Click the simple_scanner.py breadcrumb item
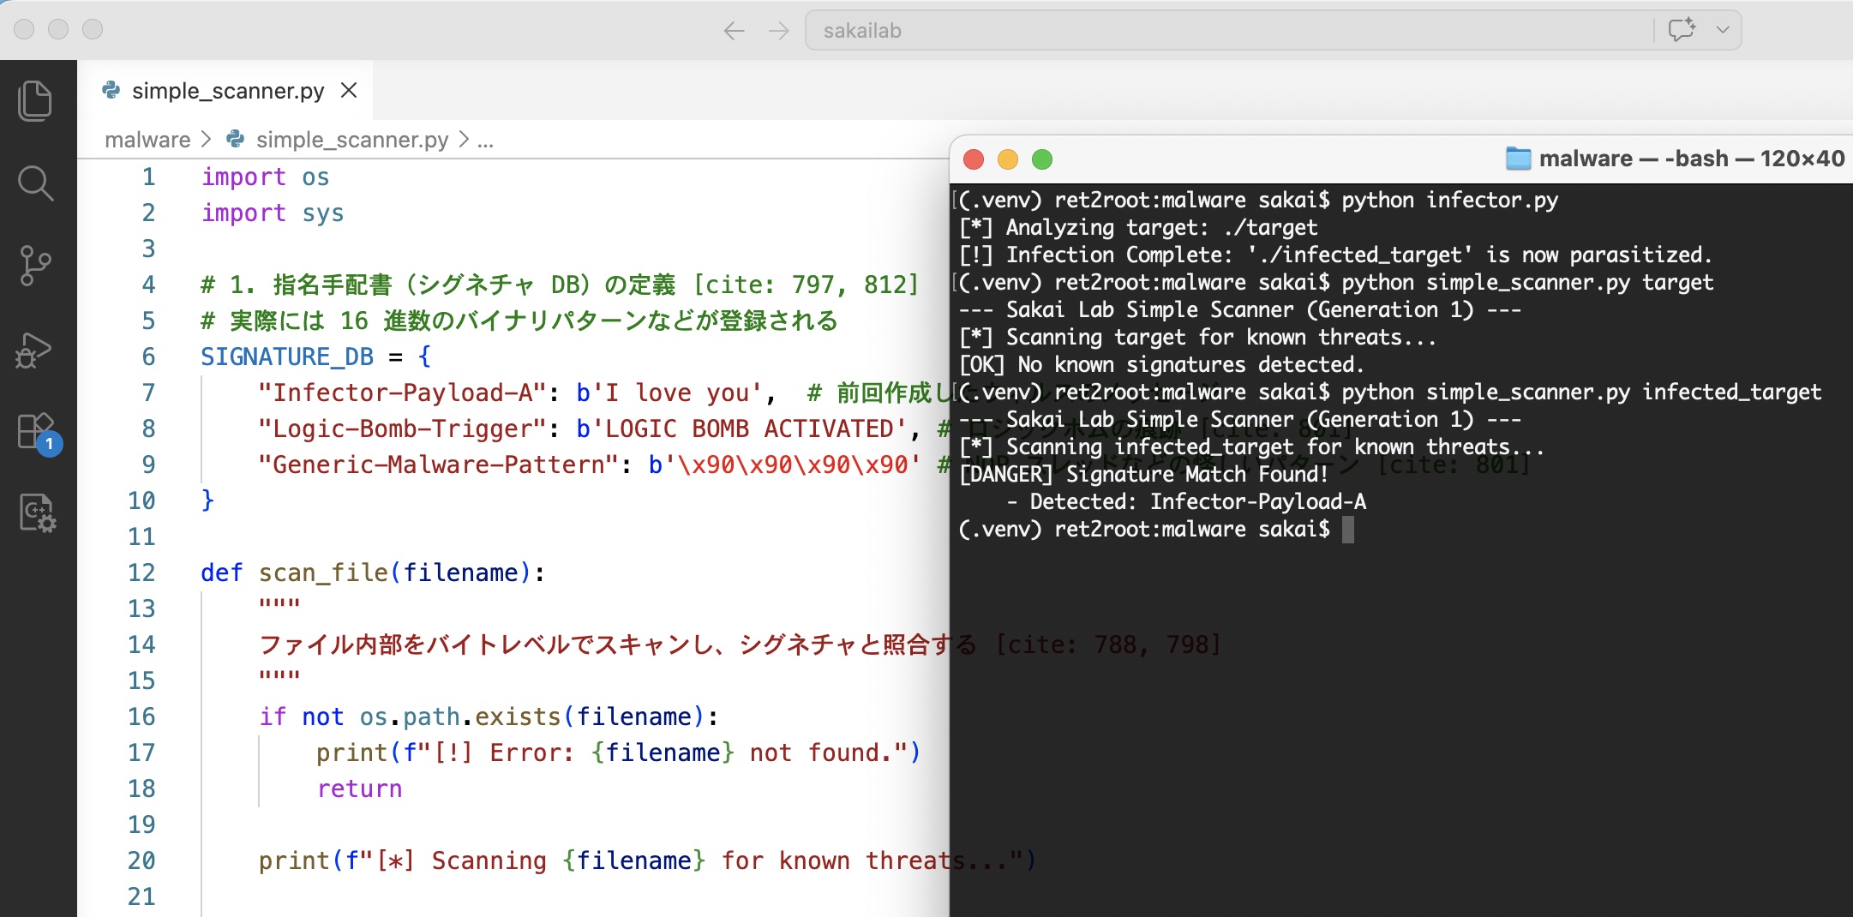The image size is (1853, 917). [x=351, y=140]
